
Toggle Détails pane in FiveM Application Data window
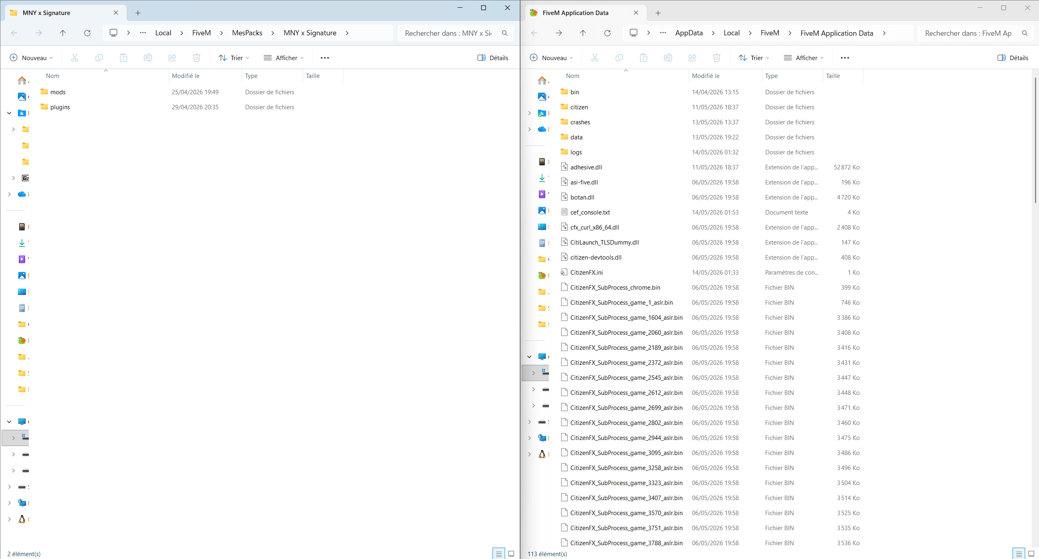1013,58
